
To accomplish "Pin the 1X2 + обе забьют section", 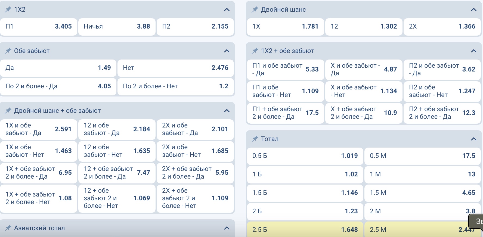I will pyautogui.click(x=255, y=51).
